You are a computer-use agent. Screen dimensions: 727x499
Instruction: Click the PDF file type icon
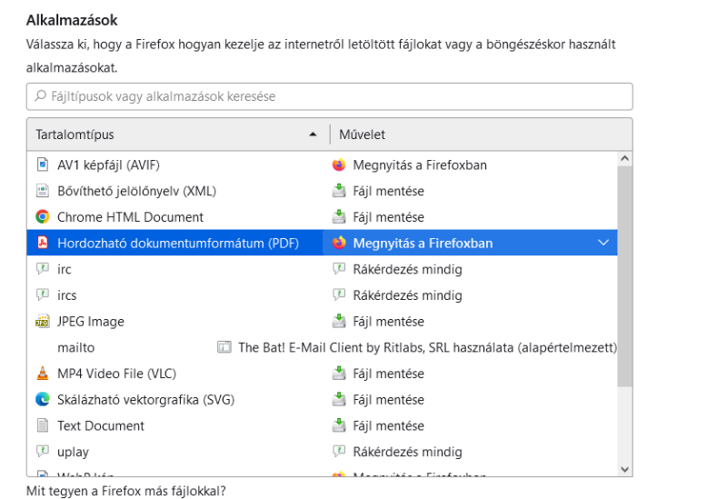coord(42,243)
